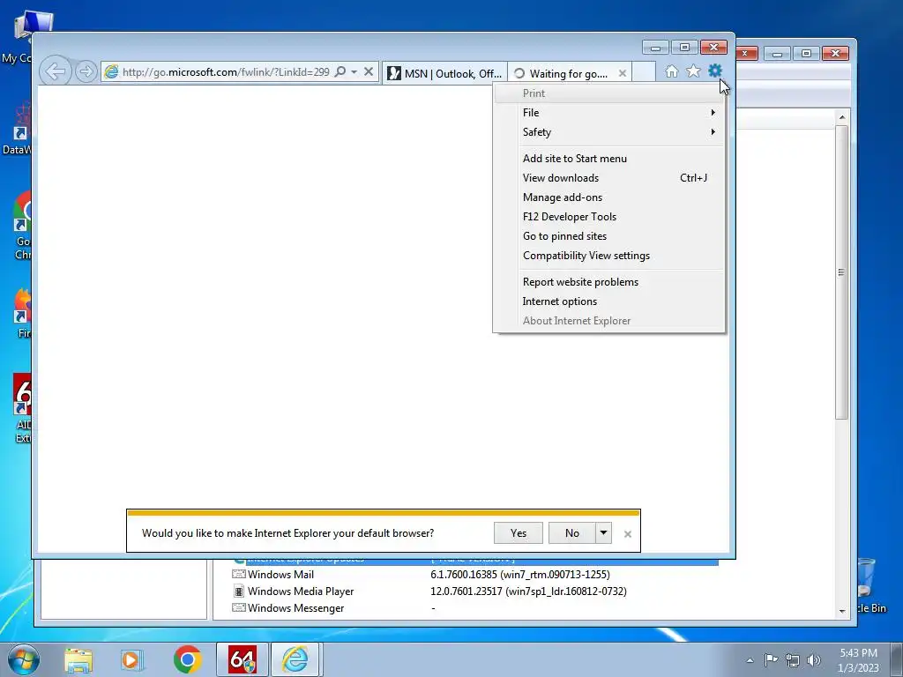This screenshot has height=677, width=903.
Task: Switch to AIDA64 taskbar button
Action: coord(243,659)
